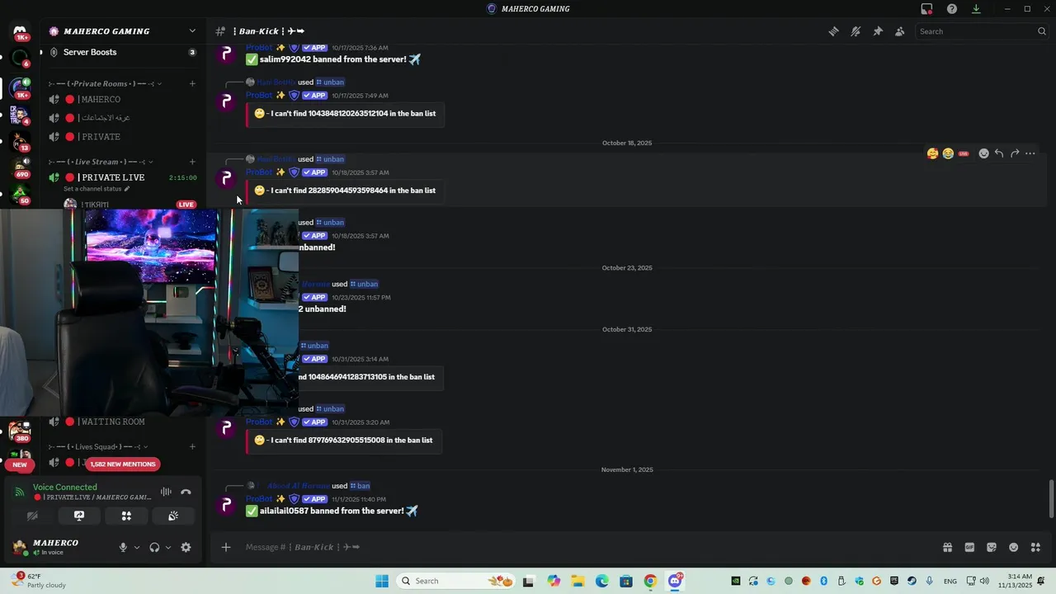Open pinned messages in channel header
Image resolution: width=1056 pixels, height=594 pixels.
[x=878, y=31]
